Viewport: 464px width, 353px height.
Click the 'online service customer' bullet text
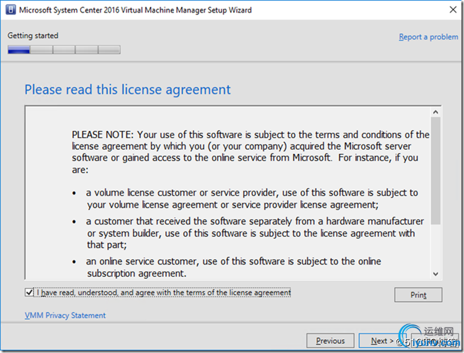coord(233,267)
